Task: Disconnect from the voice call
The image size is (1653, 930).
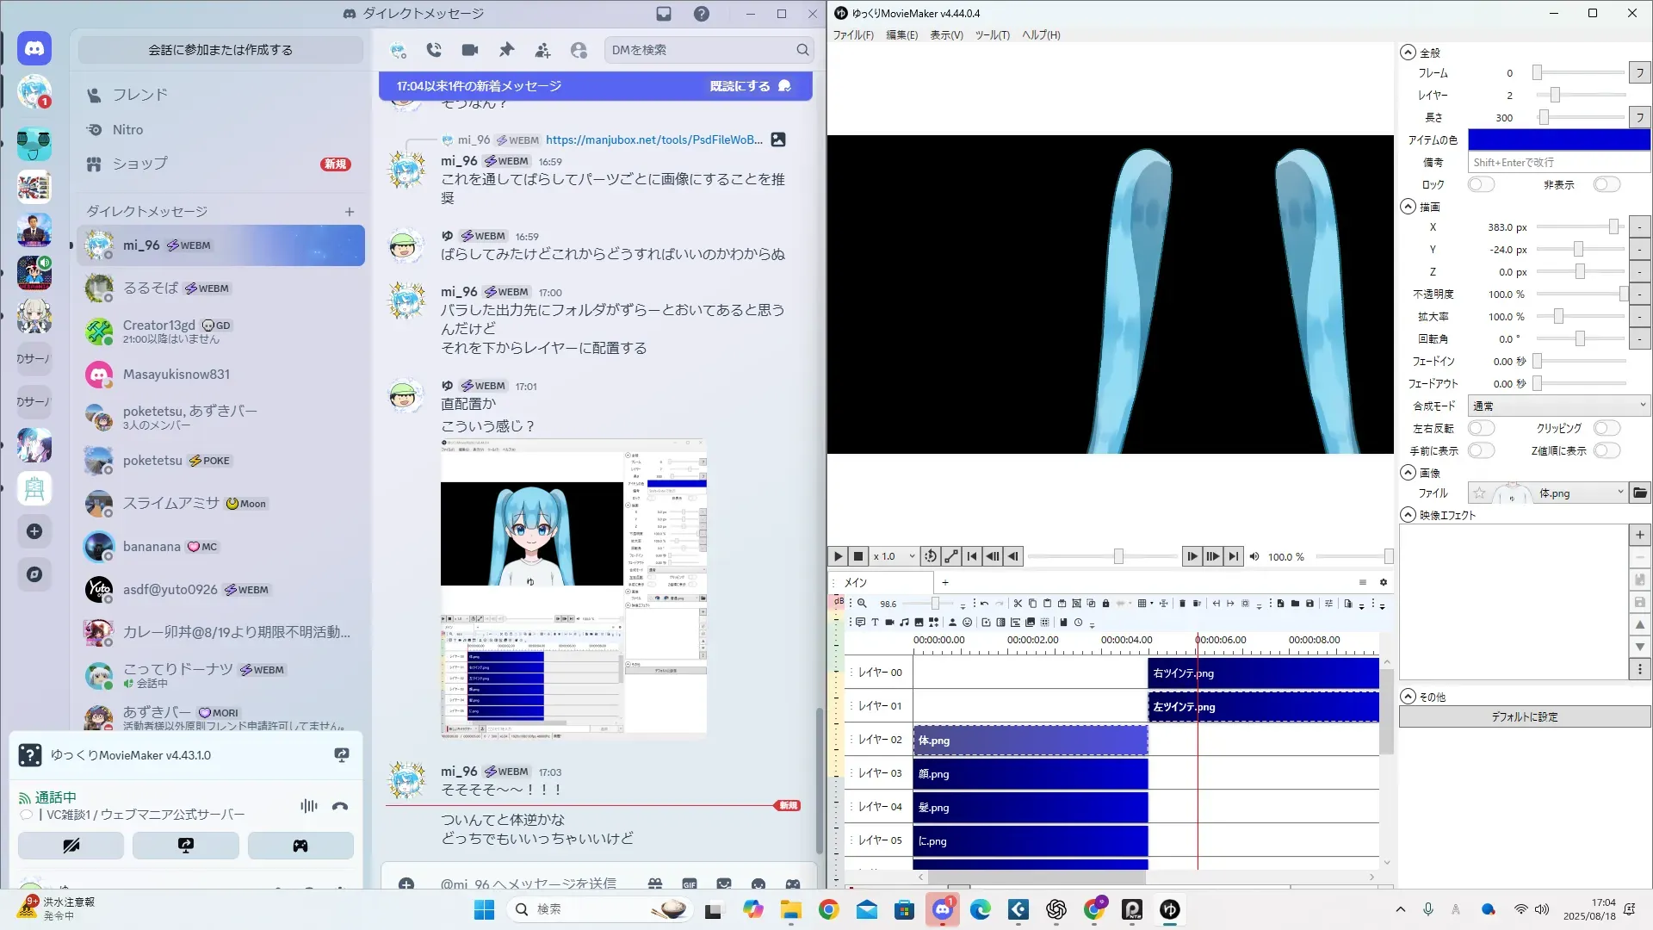Action: click(x=340, y=807)
